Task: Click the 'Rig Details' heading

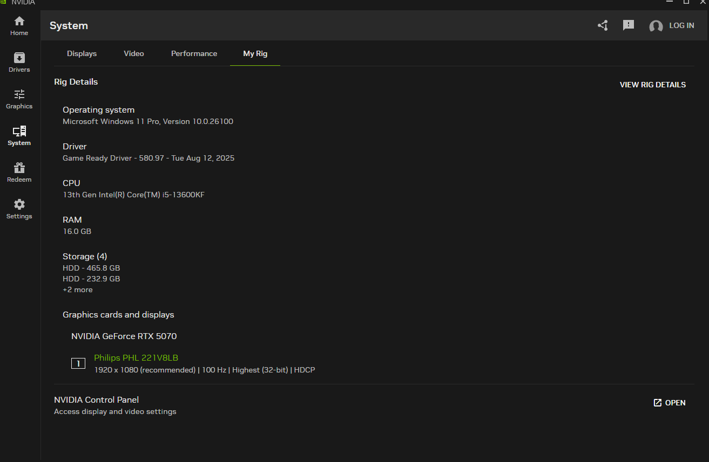Action: click(76, 82)
